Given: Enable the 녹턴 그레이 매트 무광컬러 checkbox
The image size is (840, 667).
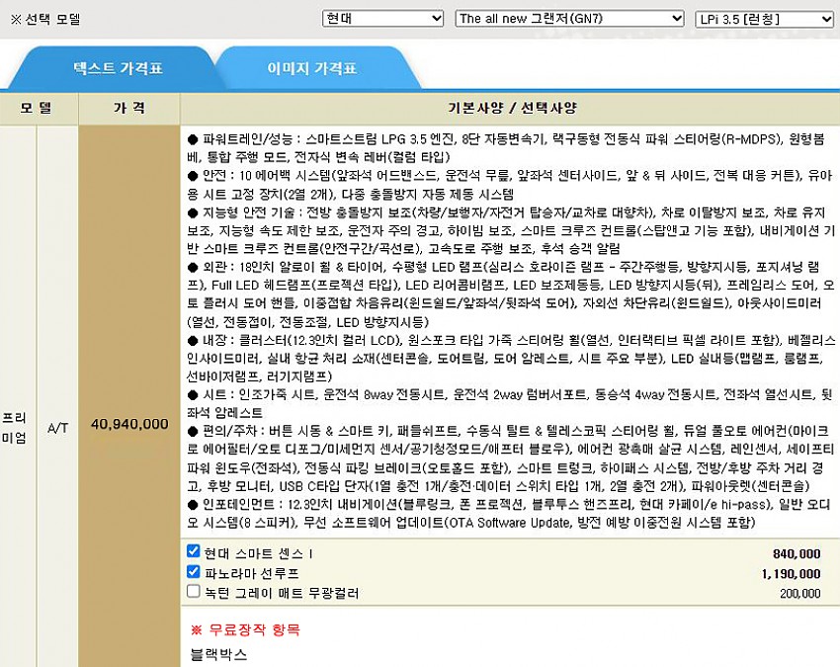Looking at the screenshot, I should (194, 592).
